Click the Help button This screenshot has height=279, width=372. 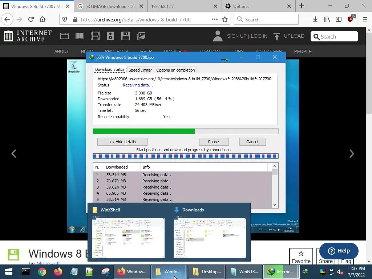coord(339,251)
